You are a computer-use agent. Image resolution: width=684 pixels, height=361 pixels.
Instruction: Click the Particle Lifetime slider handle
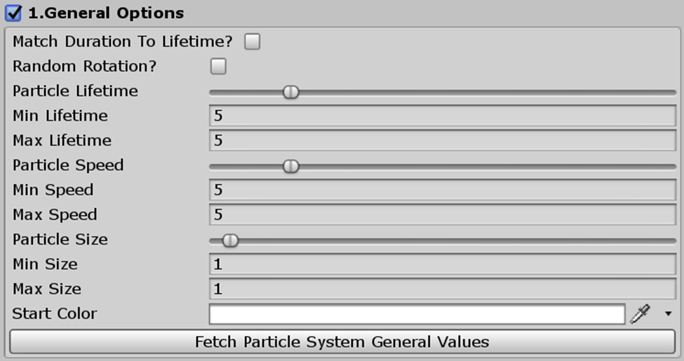[290, 92]
